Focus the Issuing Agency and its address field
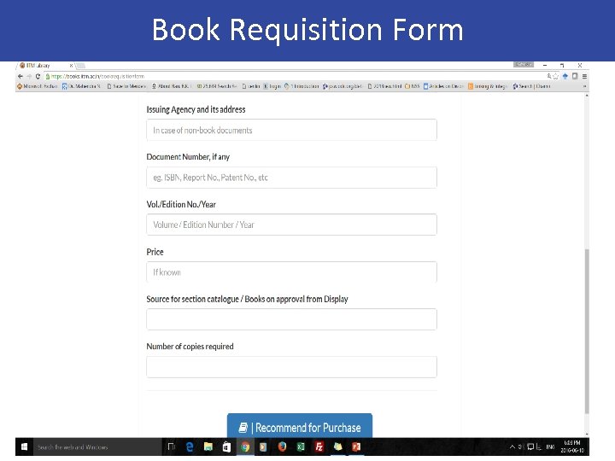Image resolution: width=615 pixels, height=461 pixels. point(291,130)
